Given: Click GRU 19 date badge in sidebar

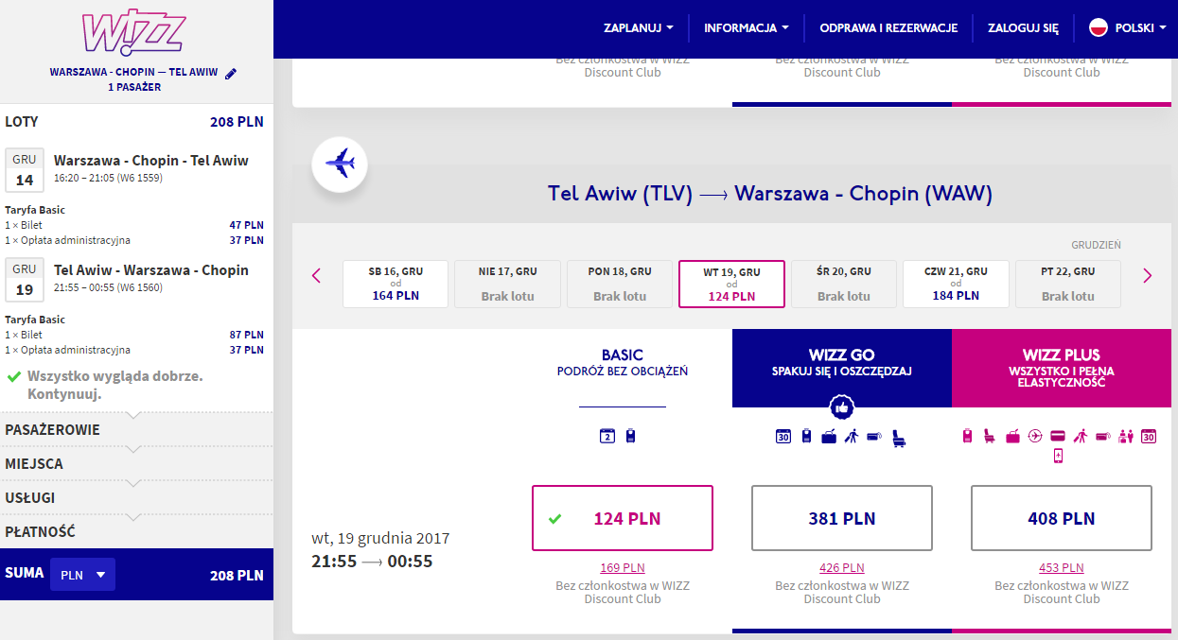Looking at the screenshot, I should pyautogui.click(x=25, y=280).
